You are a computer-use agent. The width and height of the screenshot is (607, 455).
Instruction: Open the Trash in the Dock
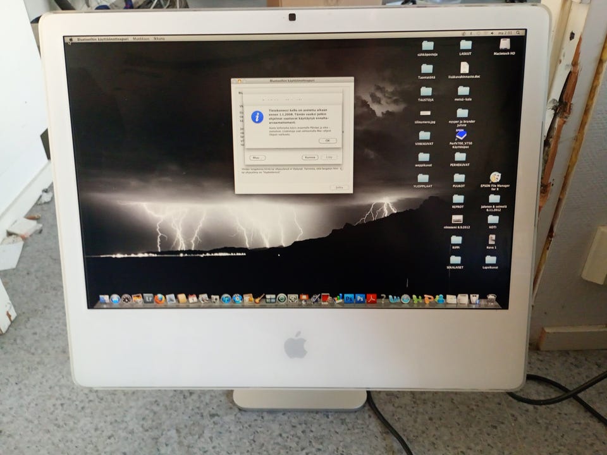coord(491,299)
